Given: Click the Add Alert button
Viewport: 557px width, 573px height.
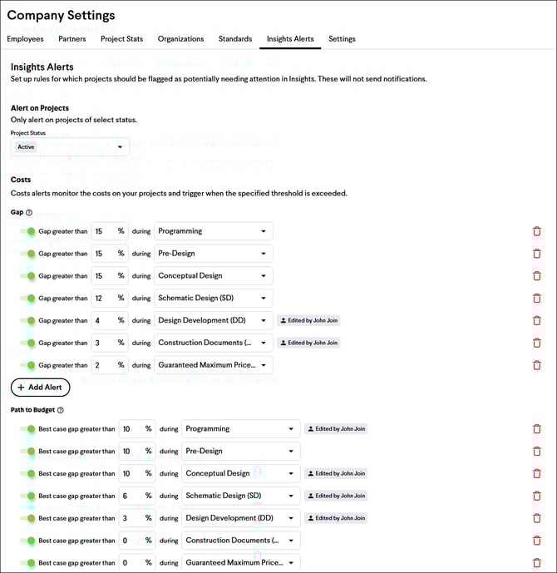Looking at the screenshot, I should click(x=40, y=388).
